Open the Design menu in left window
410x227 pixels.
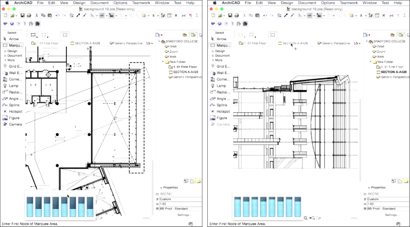pos(79,3)
